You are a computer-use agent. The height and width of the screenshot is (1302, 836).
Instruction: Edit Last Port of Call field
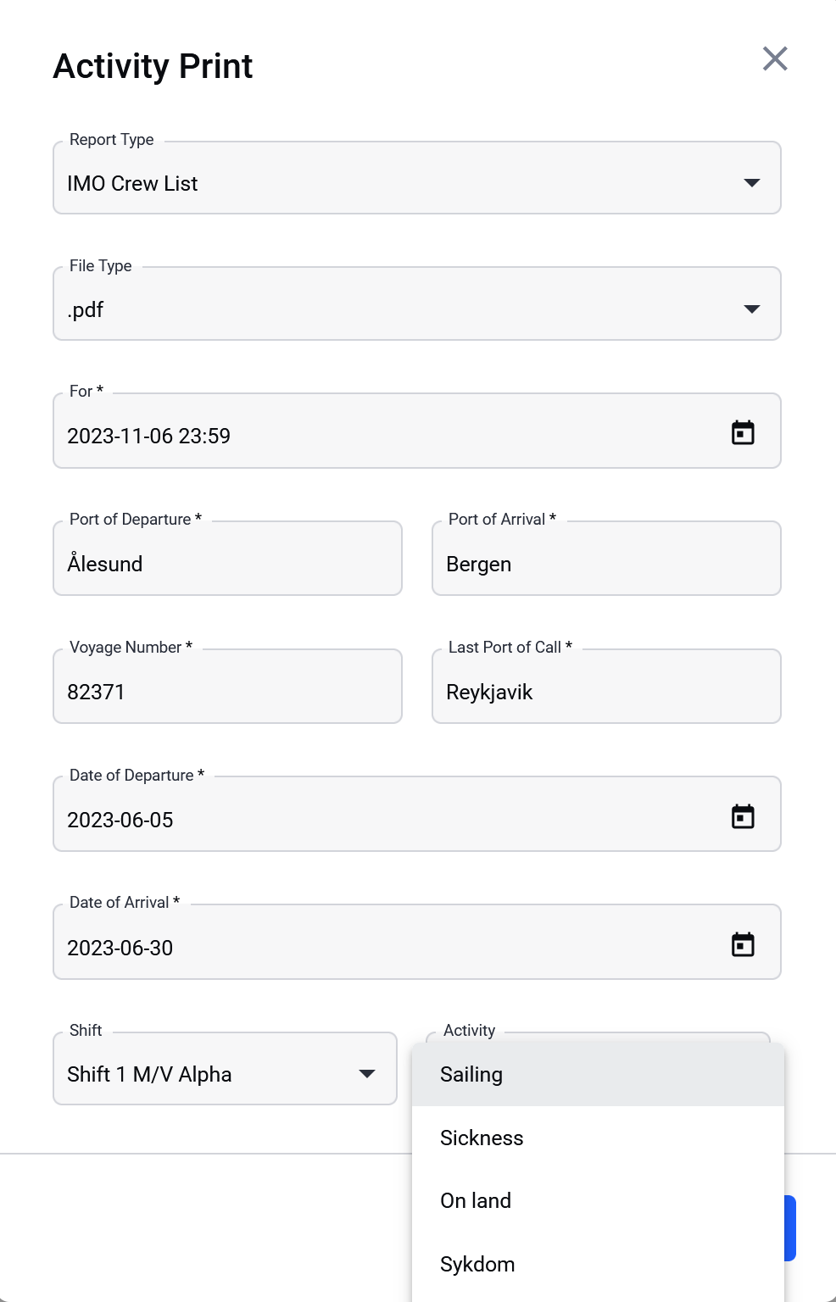click(606, 687)
